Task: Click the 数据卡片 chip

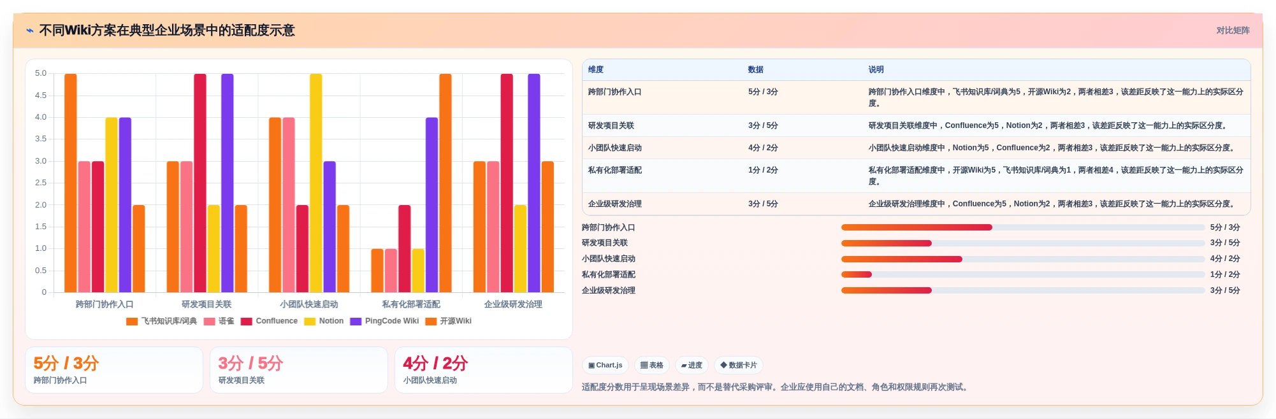Action: pos(738,365)
